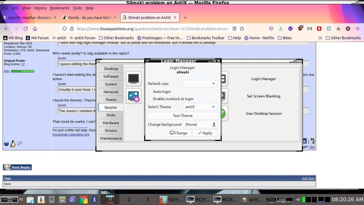Open the Bikes bookmarks folder

click(x=284, y=38)
